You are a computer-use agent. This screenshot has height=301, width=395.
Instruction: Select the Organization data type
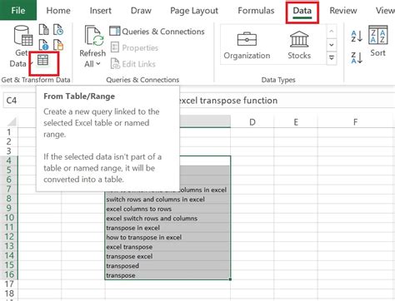247,46
